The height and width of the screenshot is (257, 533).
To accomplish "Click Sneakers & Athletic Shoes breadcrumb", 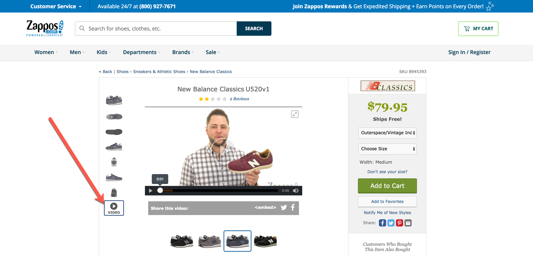I will click(159, 72).
